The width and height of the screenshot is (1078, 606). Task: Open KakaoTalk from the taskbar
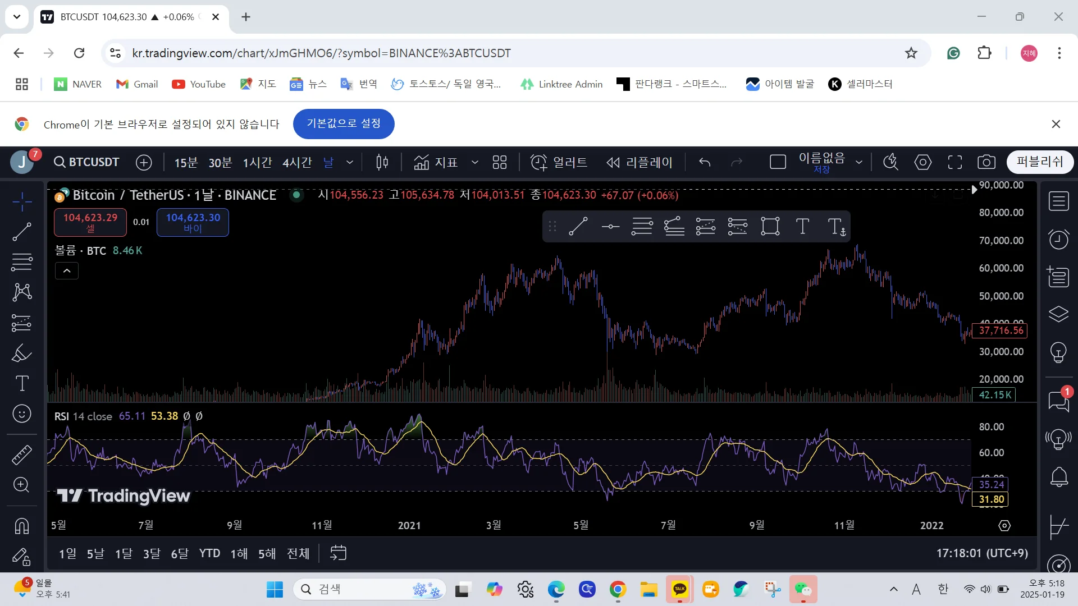click(679, 589)
